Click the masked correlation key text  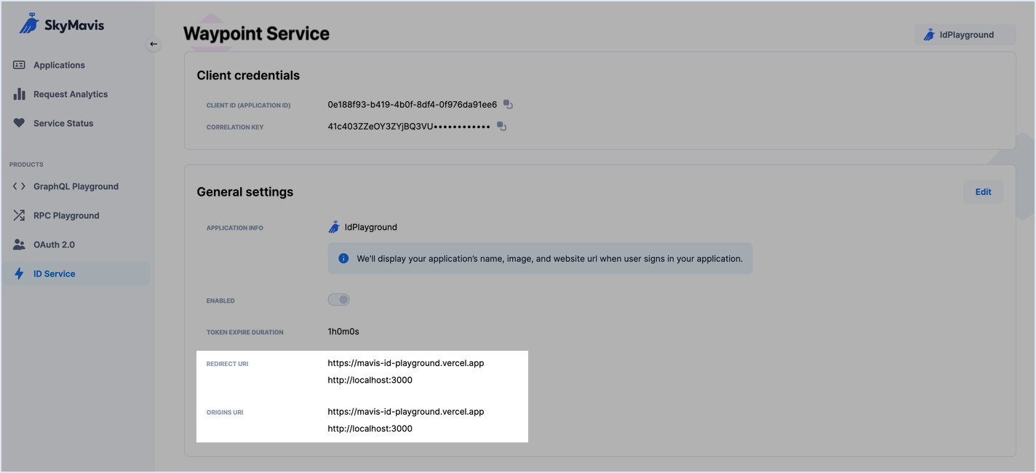pyautogui.click(x=410, y=127)
